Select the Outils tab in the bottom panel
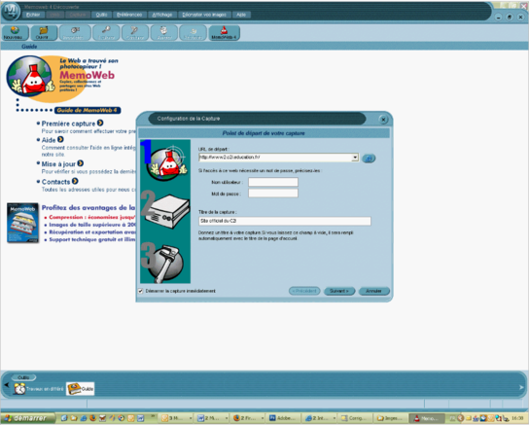 click(x=23, y=377)
